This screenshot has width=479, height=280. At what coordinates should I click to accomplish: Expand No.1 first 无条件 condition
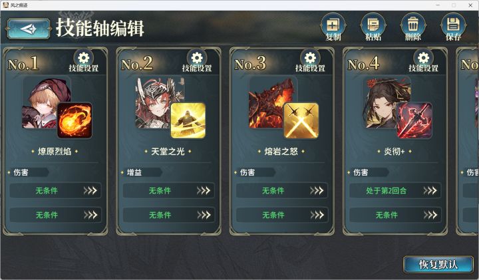[55, 190]
